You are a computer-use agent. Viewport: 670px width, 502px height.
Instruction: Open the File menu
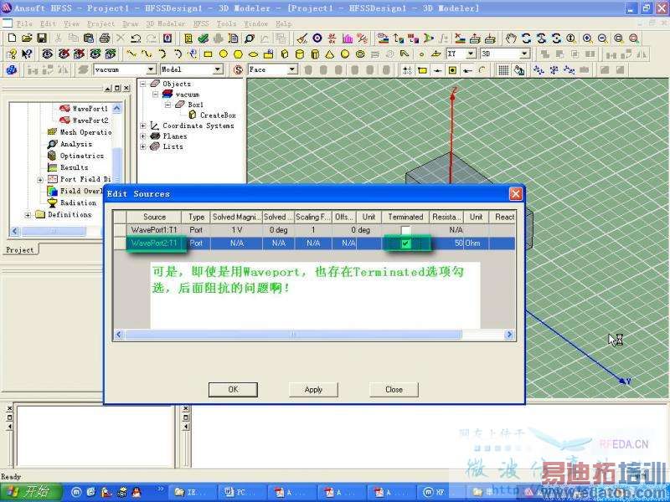point(24,23)
